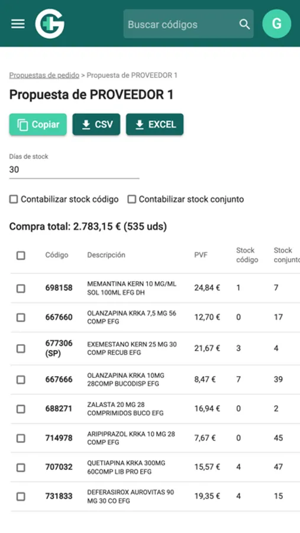Select the row checkbox for 667666
The height and width of the screenshot is (533, 300).
(21, 380)
